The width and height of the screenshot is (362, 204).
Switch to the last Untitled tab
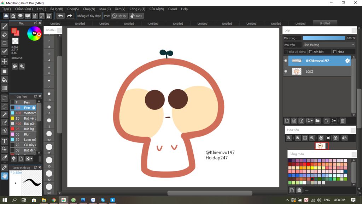click(x=325, y=23)
